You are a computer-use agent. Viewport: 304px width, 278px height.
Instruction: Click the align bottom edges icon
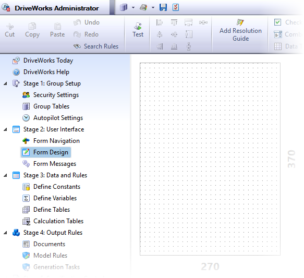174,46
